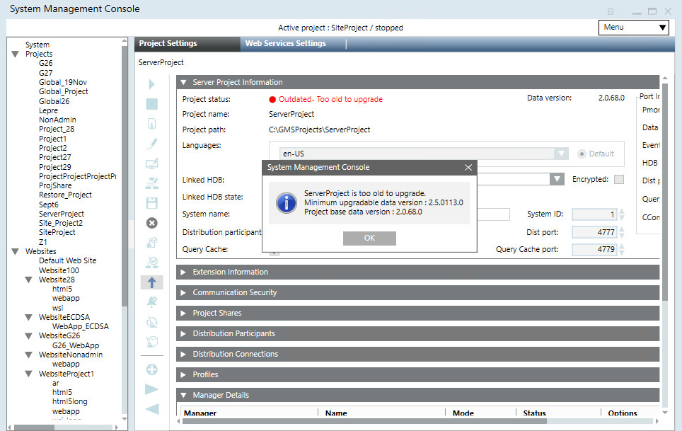Viewport: 682px width, 431px height.
Task: Select the Default language radio button
Action: (582, 154)
